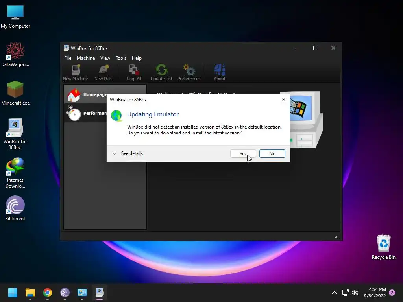Open the notification badge showing 2

point(392,293)
